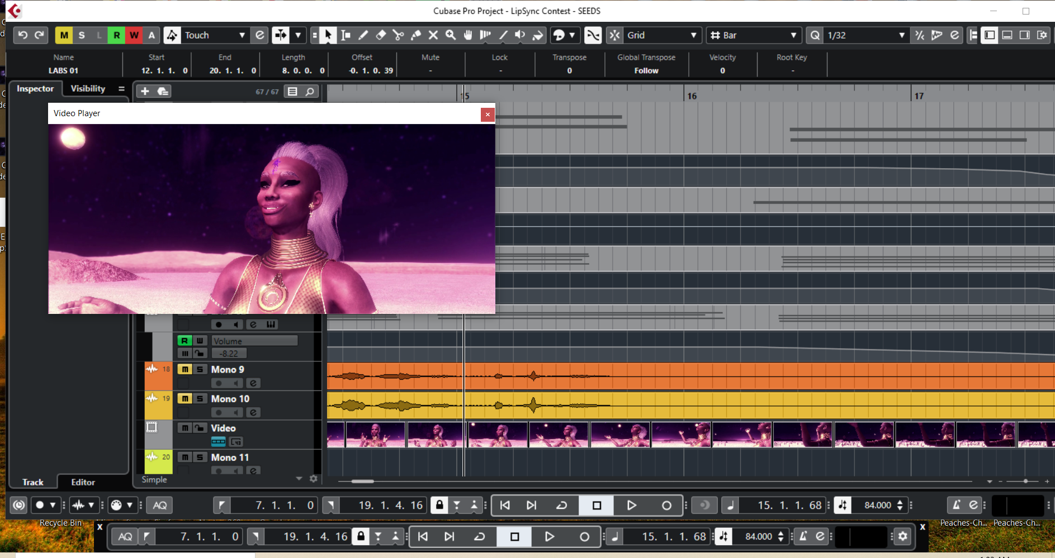Click the Redo arrow icon
1055x558 pixels.
pos(39,35)
